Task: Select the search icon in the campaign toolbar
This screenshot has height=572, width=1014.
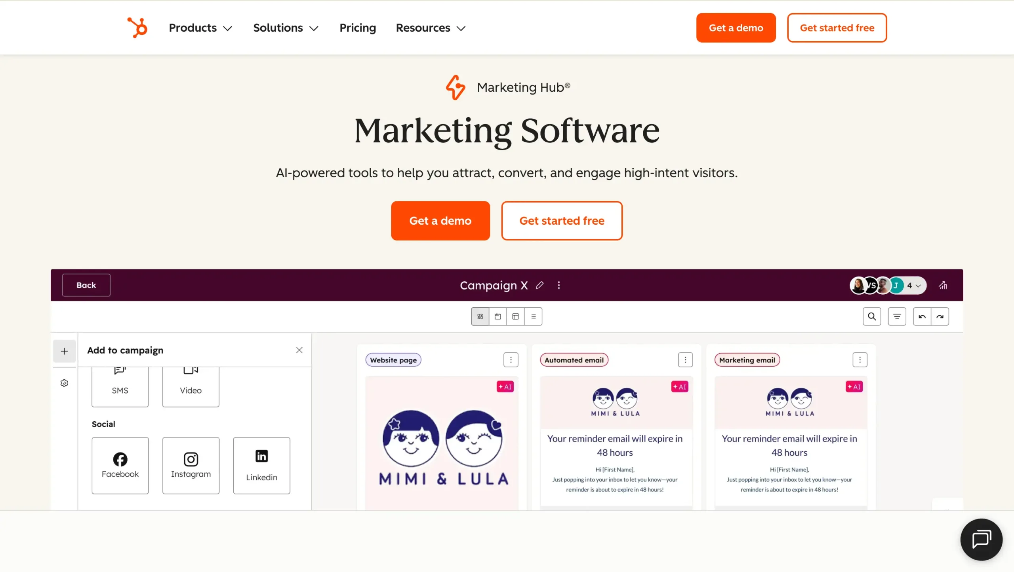Action: 872,316
